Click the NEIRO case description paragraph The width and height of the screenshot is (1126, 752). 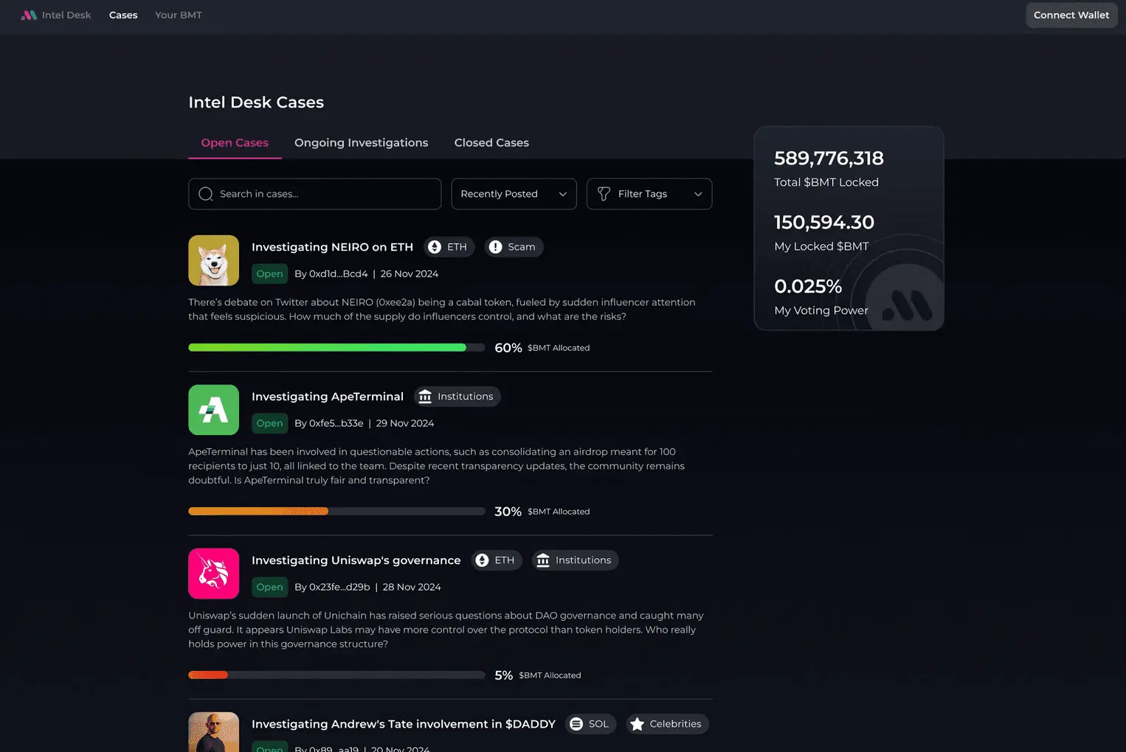442,309
